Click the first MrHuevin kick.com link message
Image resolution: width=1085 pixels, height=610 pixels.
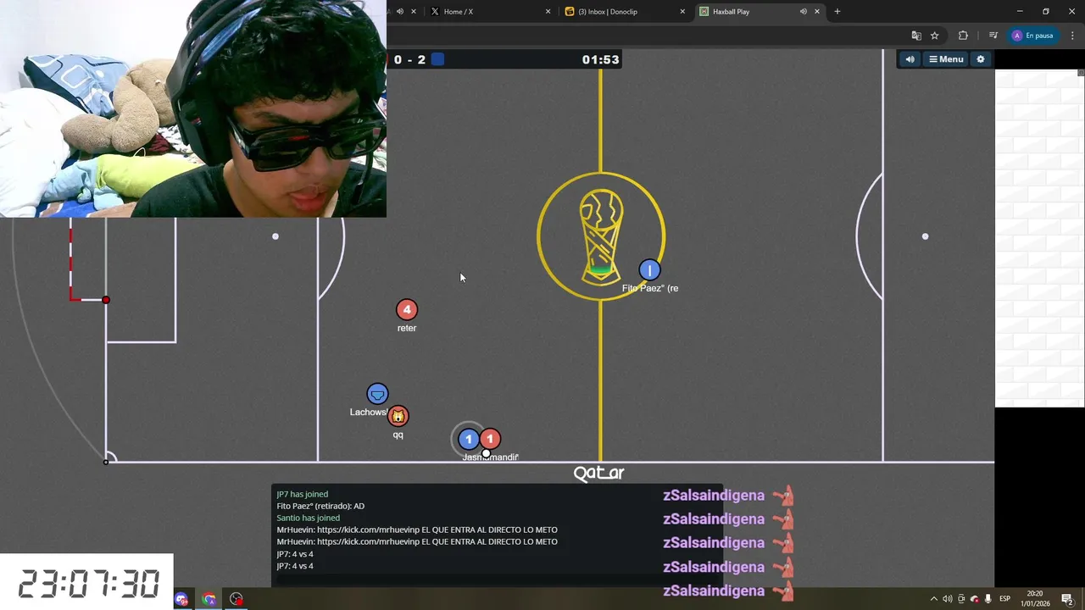coord(417,530)
